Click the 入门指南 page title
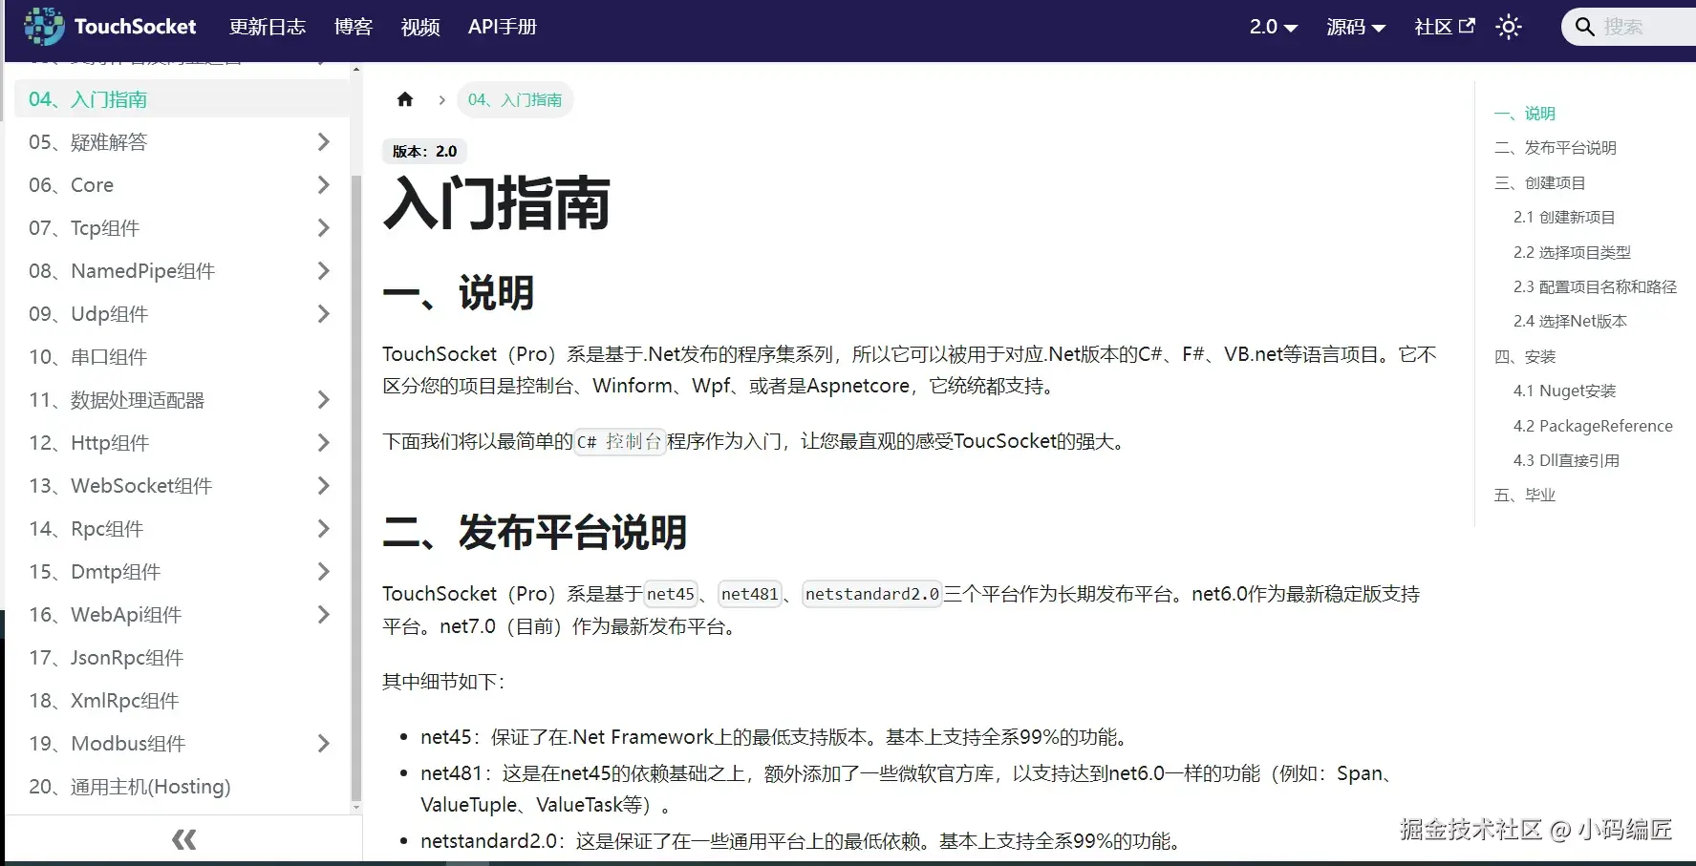This screenshot has width=1696, height=866. point(497,203)
